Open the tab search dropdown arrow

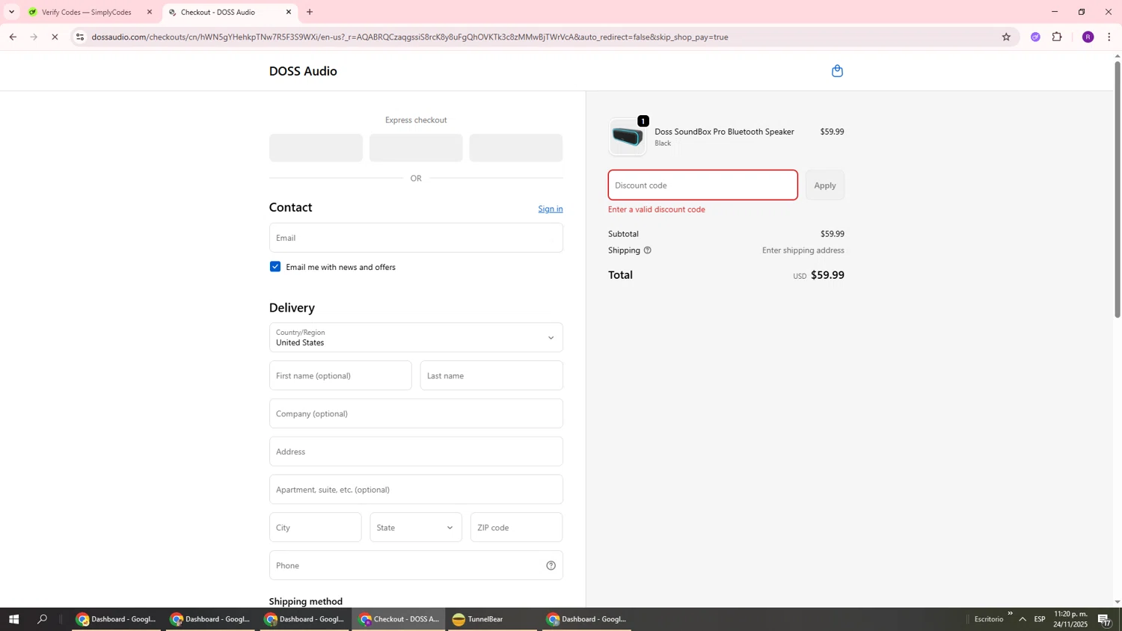[11, 12]
